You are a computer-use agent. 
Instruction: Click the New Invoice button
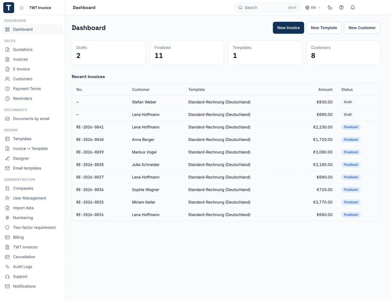[x=288, y=28]
